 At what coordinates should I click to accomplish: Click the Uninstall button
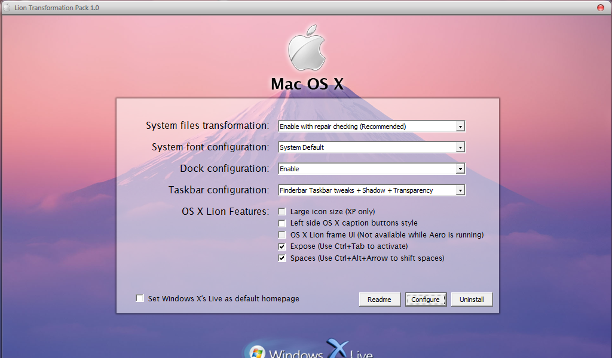pos(472,299)
